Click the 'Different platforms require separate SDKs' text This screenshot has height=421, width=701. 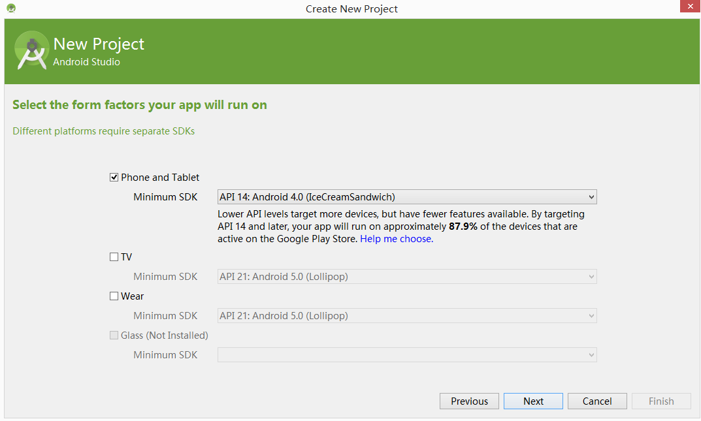click(104, 131)
